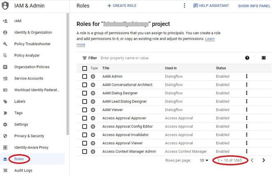Open actions menu for AAM Viewer row
Image resolution: width=272 pixels, height=176 pixels.
point(247,110)
